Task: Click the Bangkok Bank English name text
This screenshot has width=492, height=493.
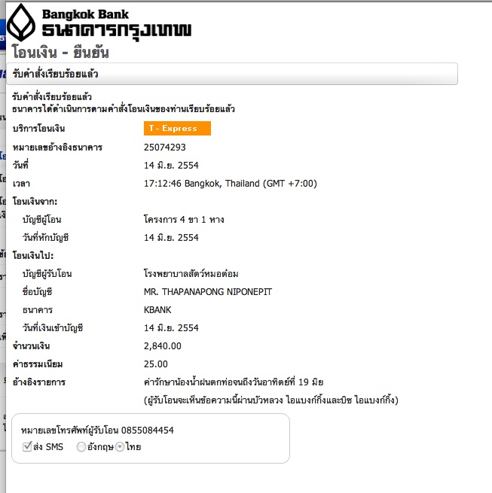Action: tap(85, 14)
